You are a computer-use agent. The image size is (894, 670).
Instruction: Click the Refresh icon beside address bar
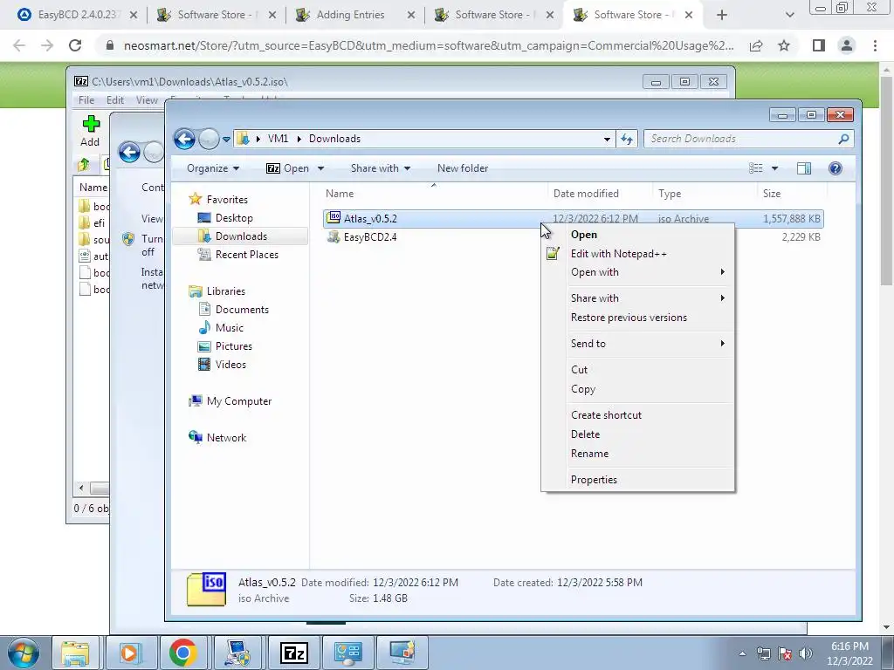coord(627,139)
